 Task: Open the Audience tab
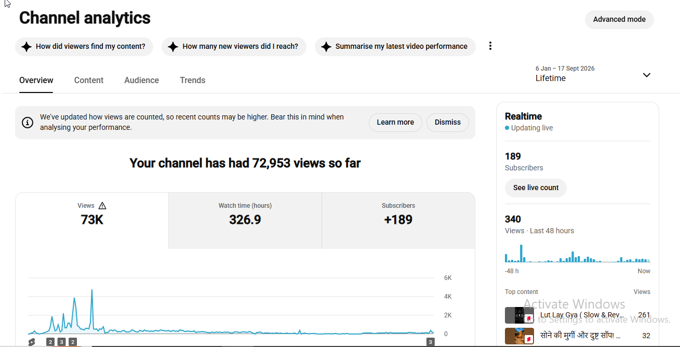(x=142, y=81)
